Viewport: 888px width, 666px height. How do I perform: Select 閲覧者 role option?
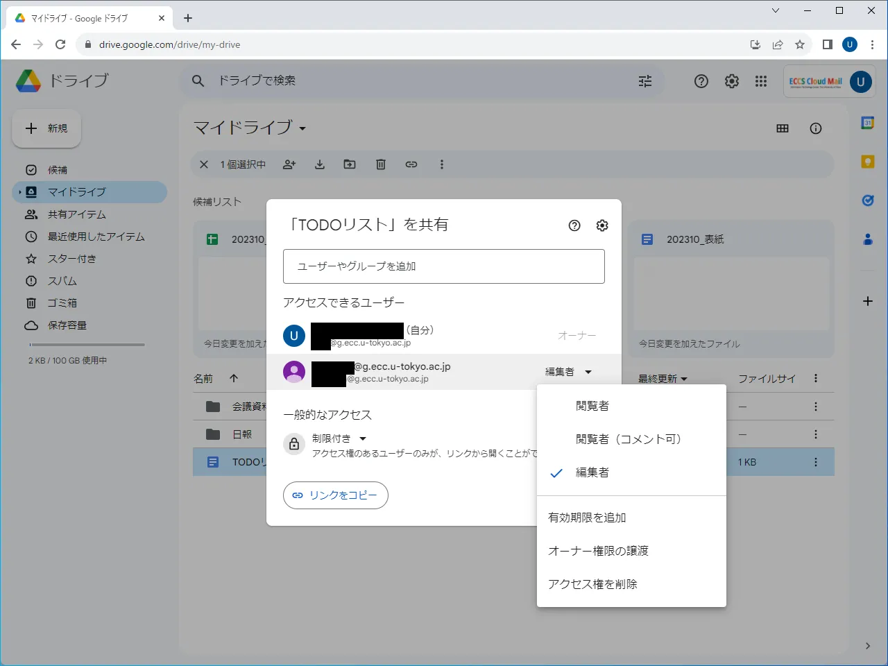pos(592,406)
